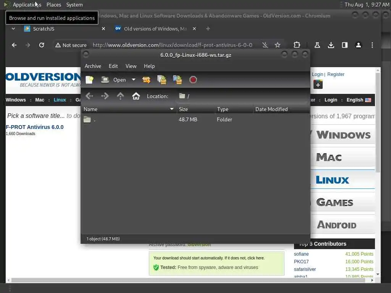Open the Places menu in top panel
Viewport: 391px width, 293px height.
point(53,5)
